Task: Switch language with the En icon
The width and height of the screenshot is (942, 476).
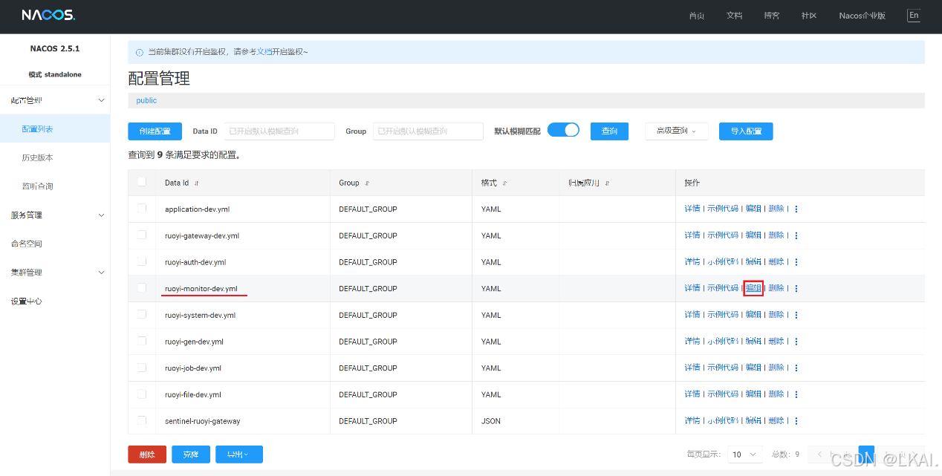Action: pos(913,15)
